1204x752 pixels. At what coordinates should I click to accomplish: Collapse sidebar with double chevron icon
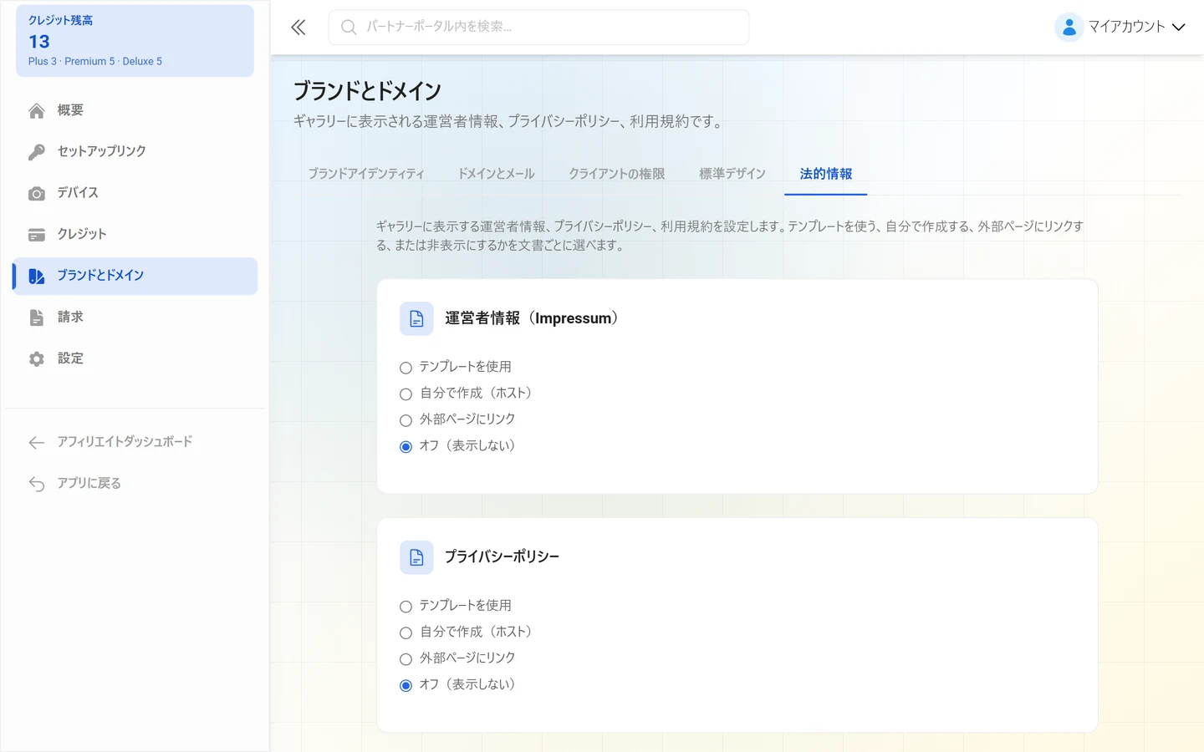[x=298, y=28]
